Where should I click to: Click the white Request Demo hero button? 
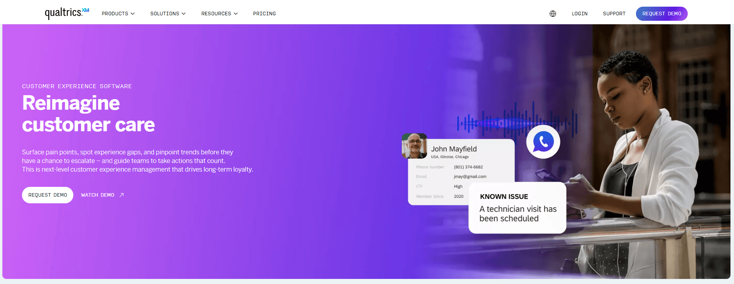pos(47,195)
